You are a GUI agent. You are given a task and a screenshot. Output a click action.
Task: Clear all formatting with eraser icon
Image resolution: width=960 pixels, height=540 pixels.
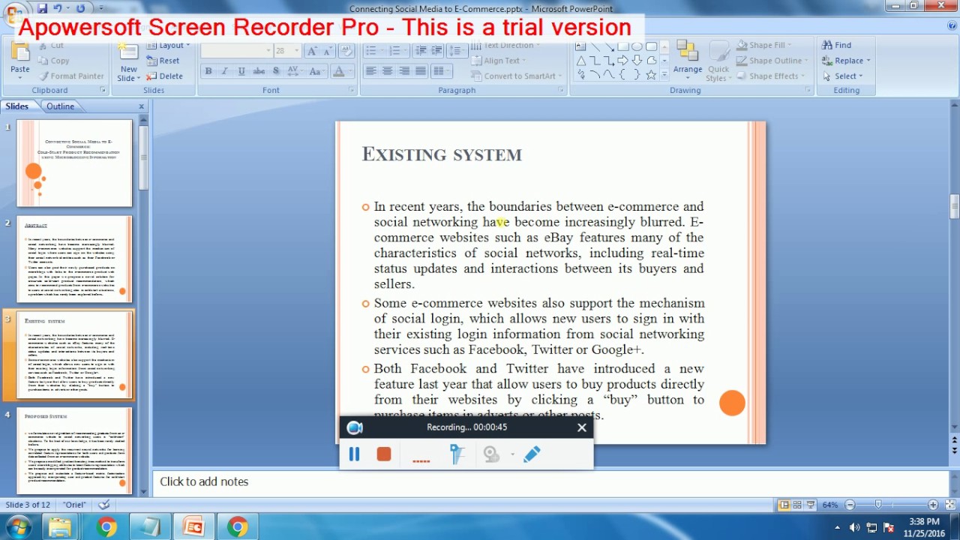pyautogui.click(x=346, y=51)
